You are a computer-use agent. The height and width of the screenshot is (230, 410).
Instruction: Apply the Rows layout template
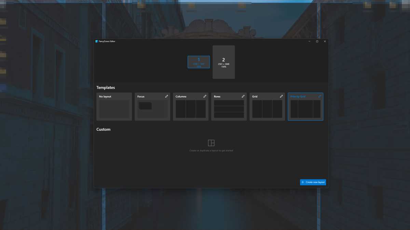[229, 108]
